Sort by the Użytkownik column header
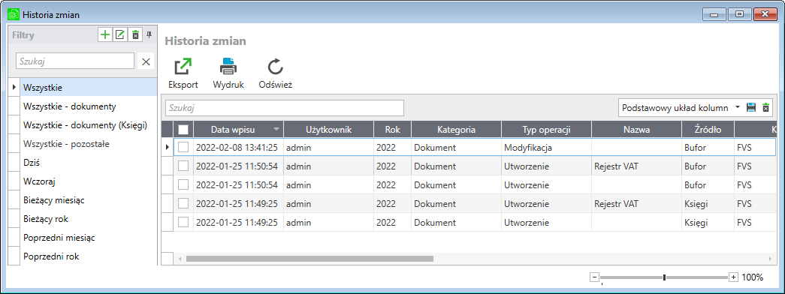 (329, 130)
